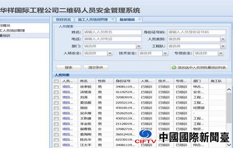Click the ID cell 43052119...

coord(125,118)
